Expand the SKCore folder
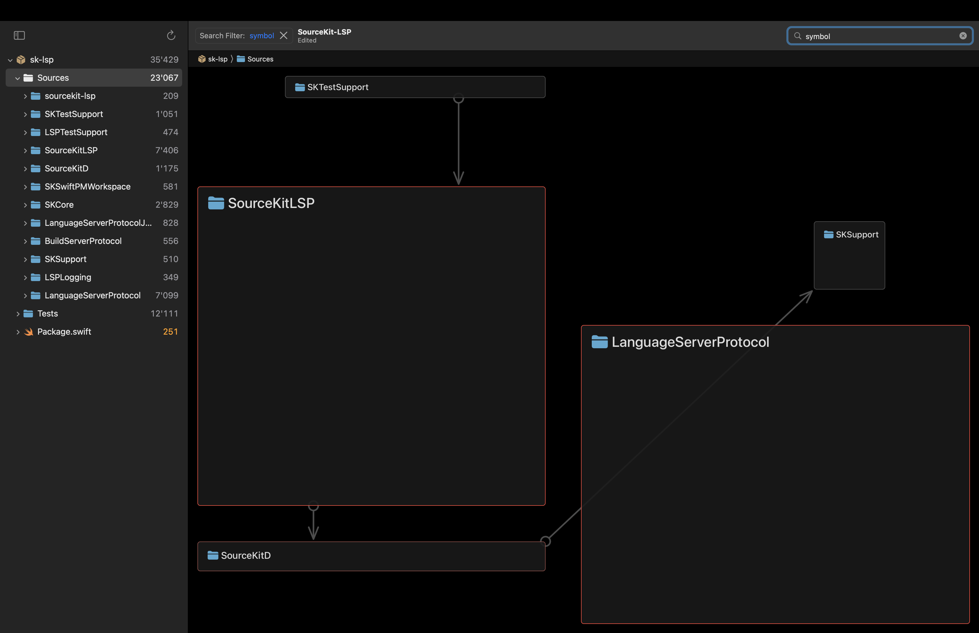This screenshot has height=633, width=979. [25, 205]
